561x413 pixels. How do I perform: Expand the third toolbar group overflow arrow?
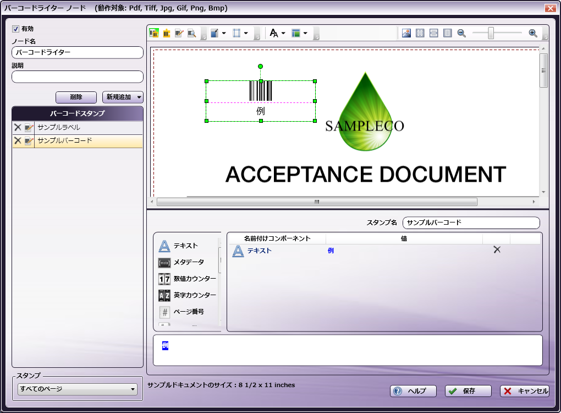point(316,34)
